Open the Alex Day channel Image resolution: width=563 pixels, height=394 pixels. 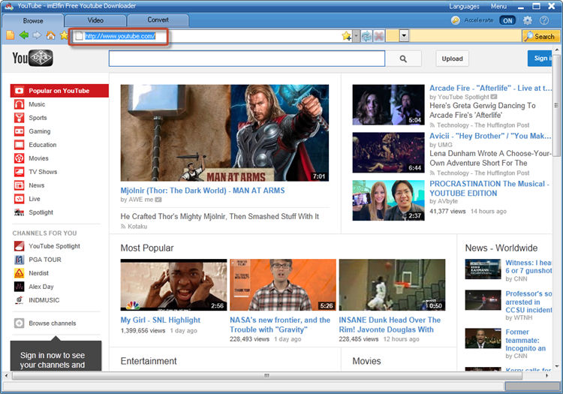click(x=41, y=287)
